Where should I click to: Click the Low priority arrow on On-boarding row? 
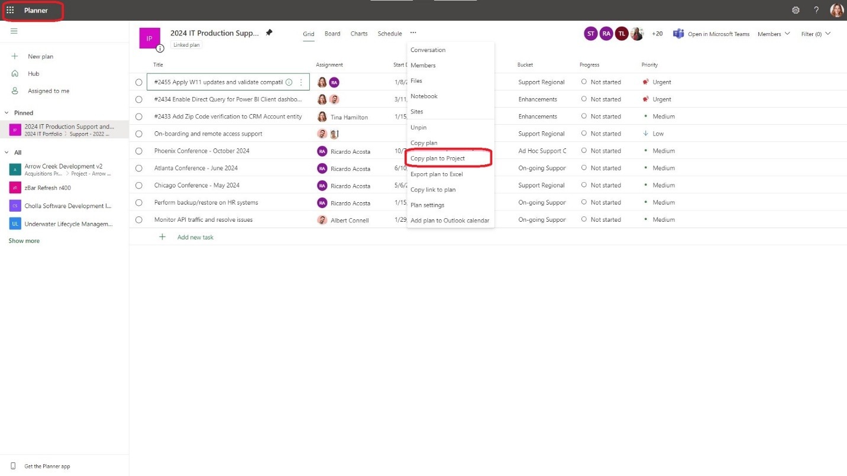[x=645, y=134]
